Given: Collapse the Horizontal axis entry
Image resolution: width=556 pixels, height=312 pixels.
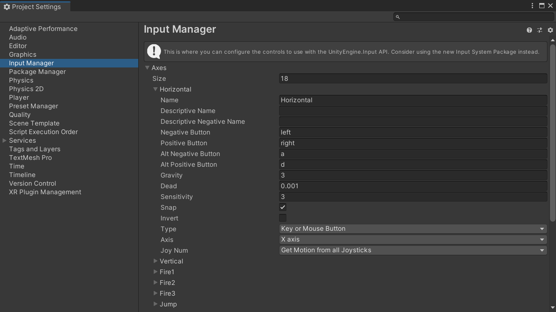Looking at the screenshot, I should (x=155, y=89).
